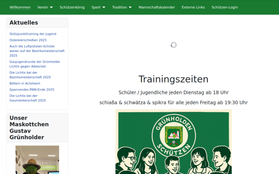This screenshot has width=279, height=174.
Task: Click the Aktuelles panel heading
Action: click(x=24, y=23)
